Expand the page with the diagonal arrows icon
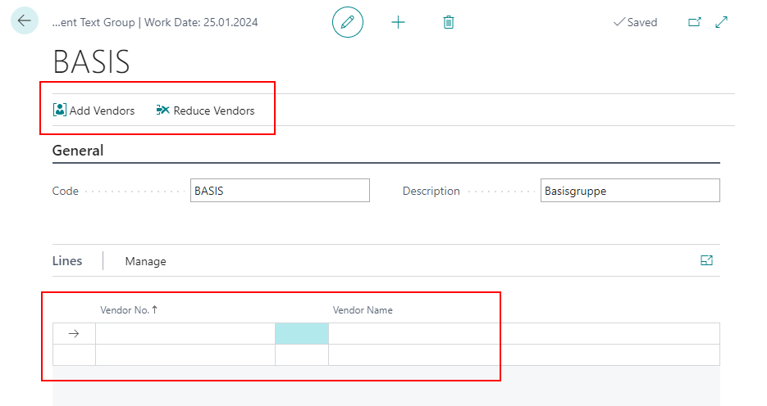The width and height of the screenshot is (767, 406). click(x=722, y=22)
